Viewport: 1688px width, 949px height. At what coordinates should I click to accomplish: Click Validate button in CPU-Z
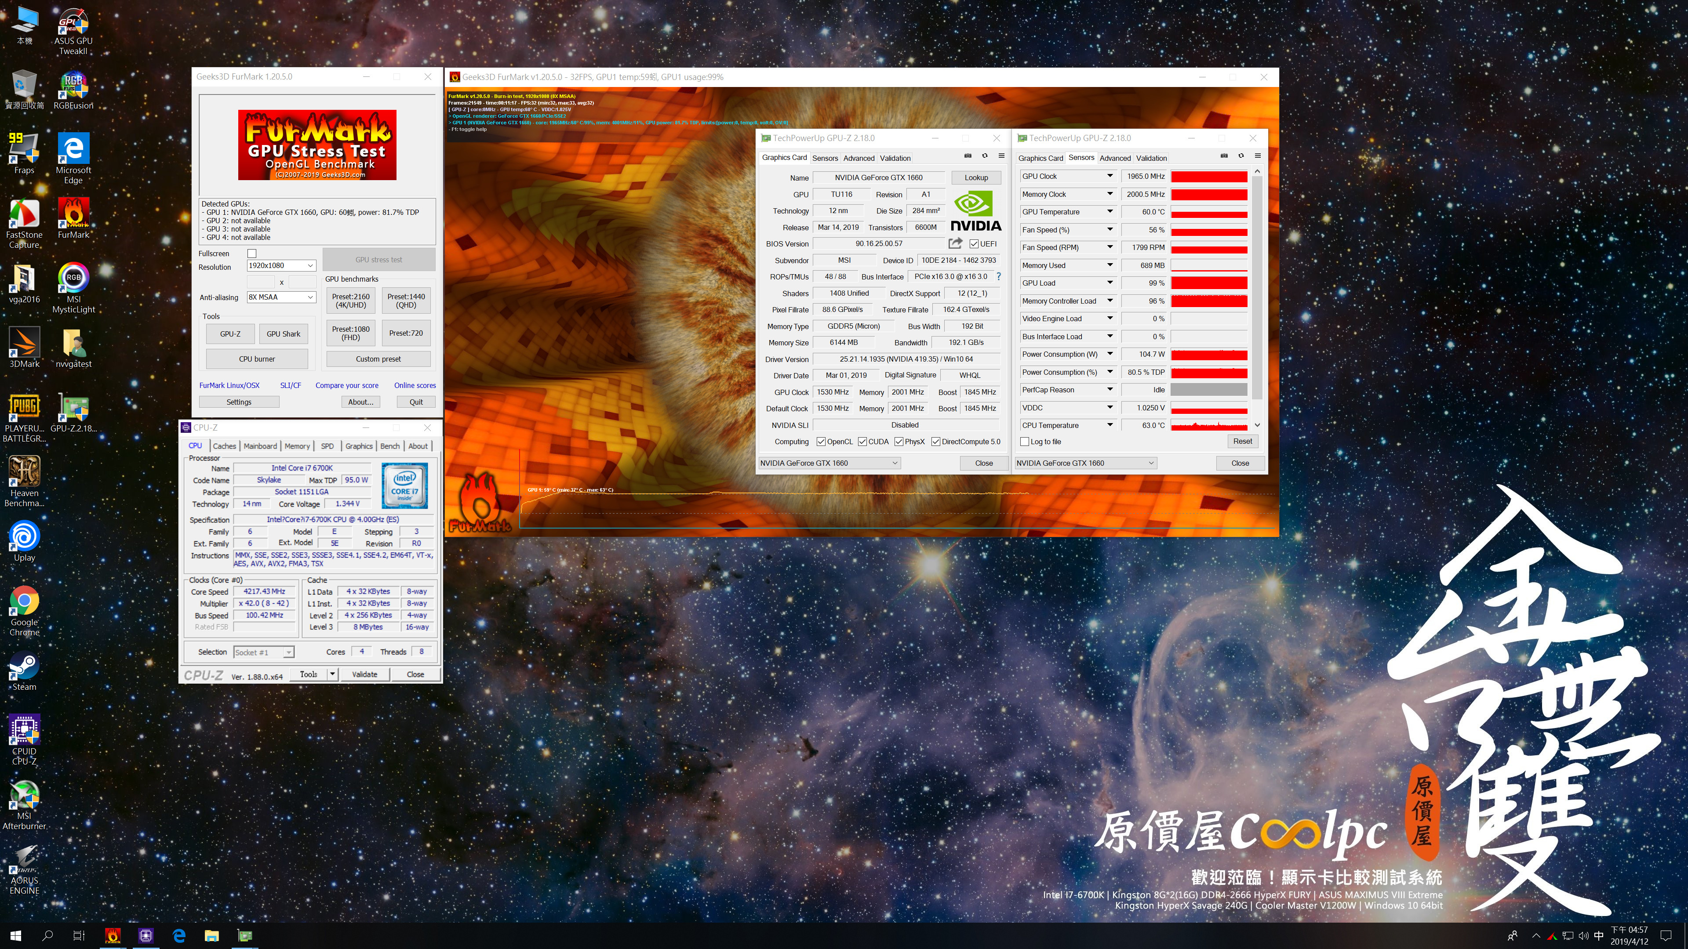point(364,674)
